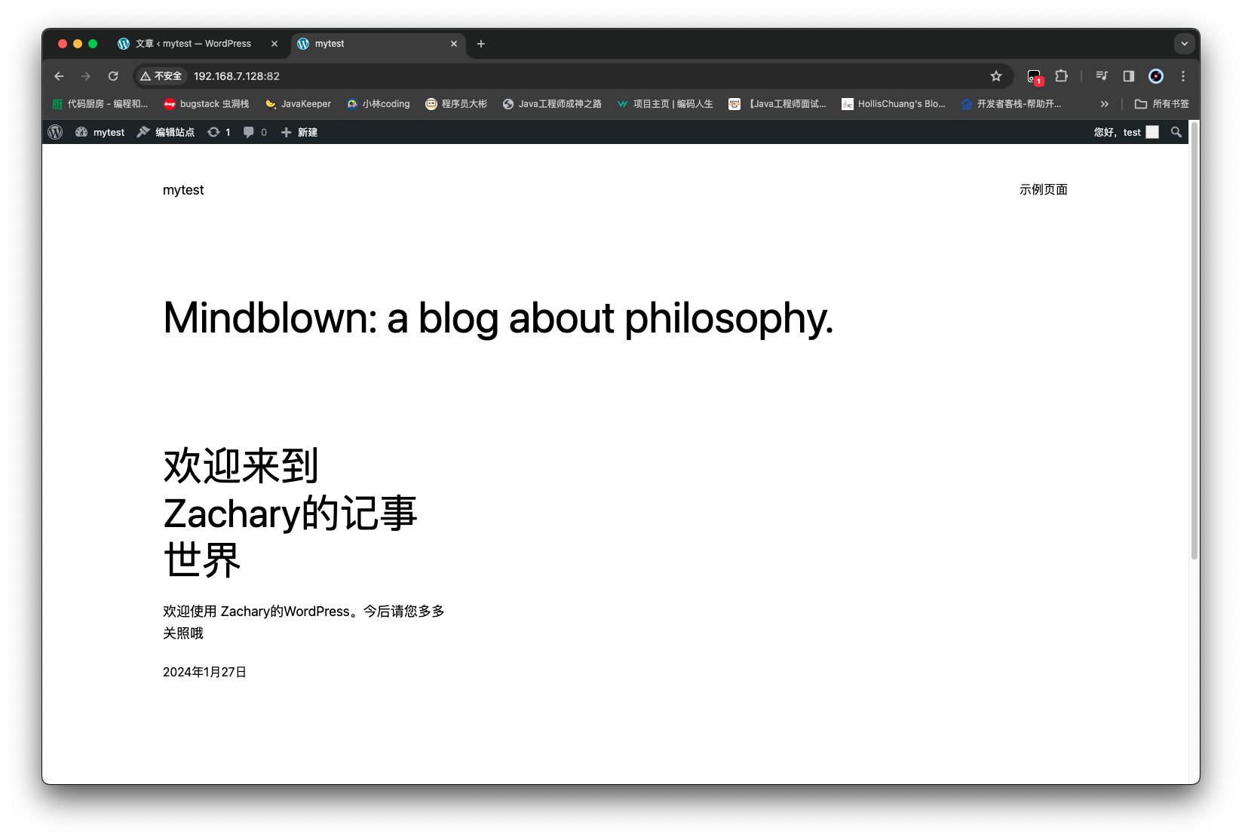Open the bugstack 虫洞栈 bookmark
The height and width of the screenshot is (840, 1242).
click(207, 104)
